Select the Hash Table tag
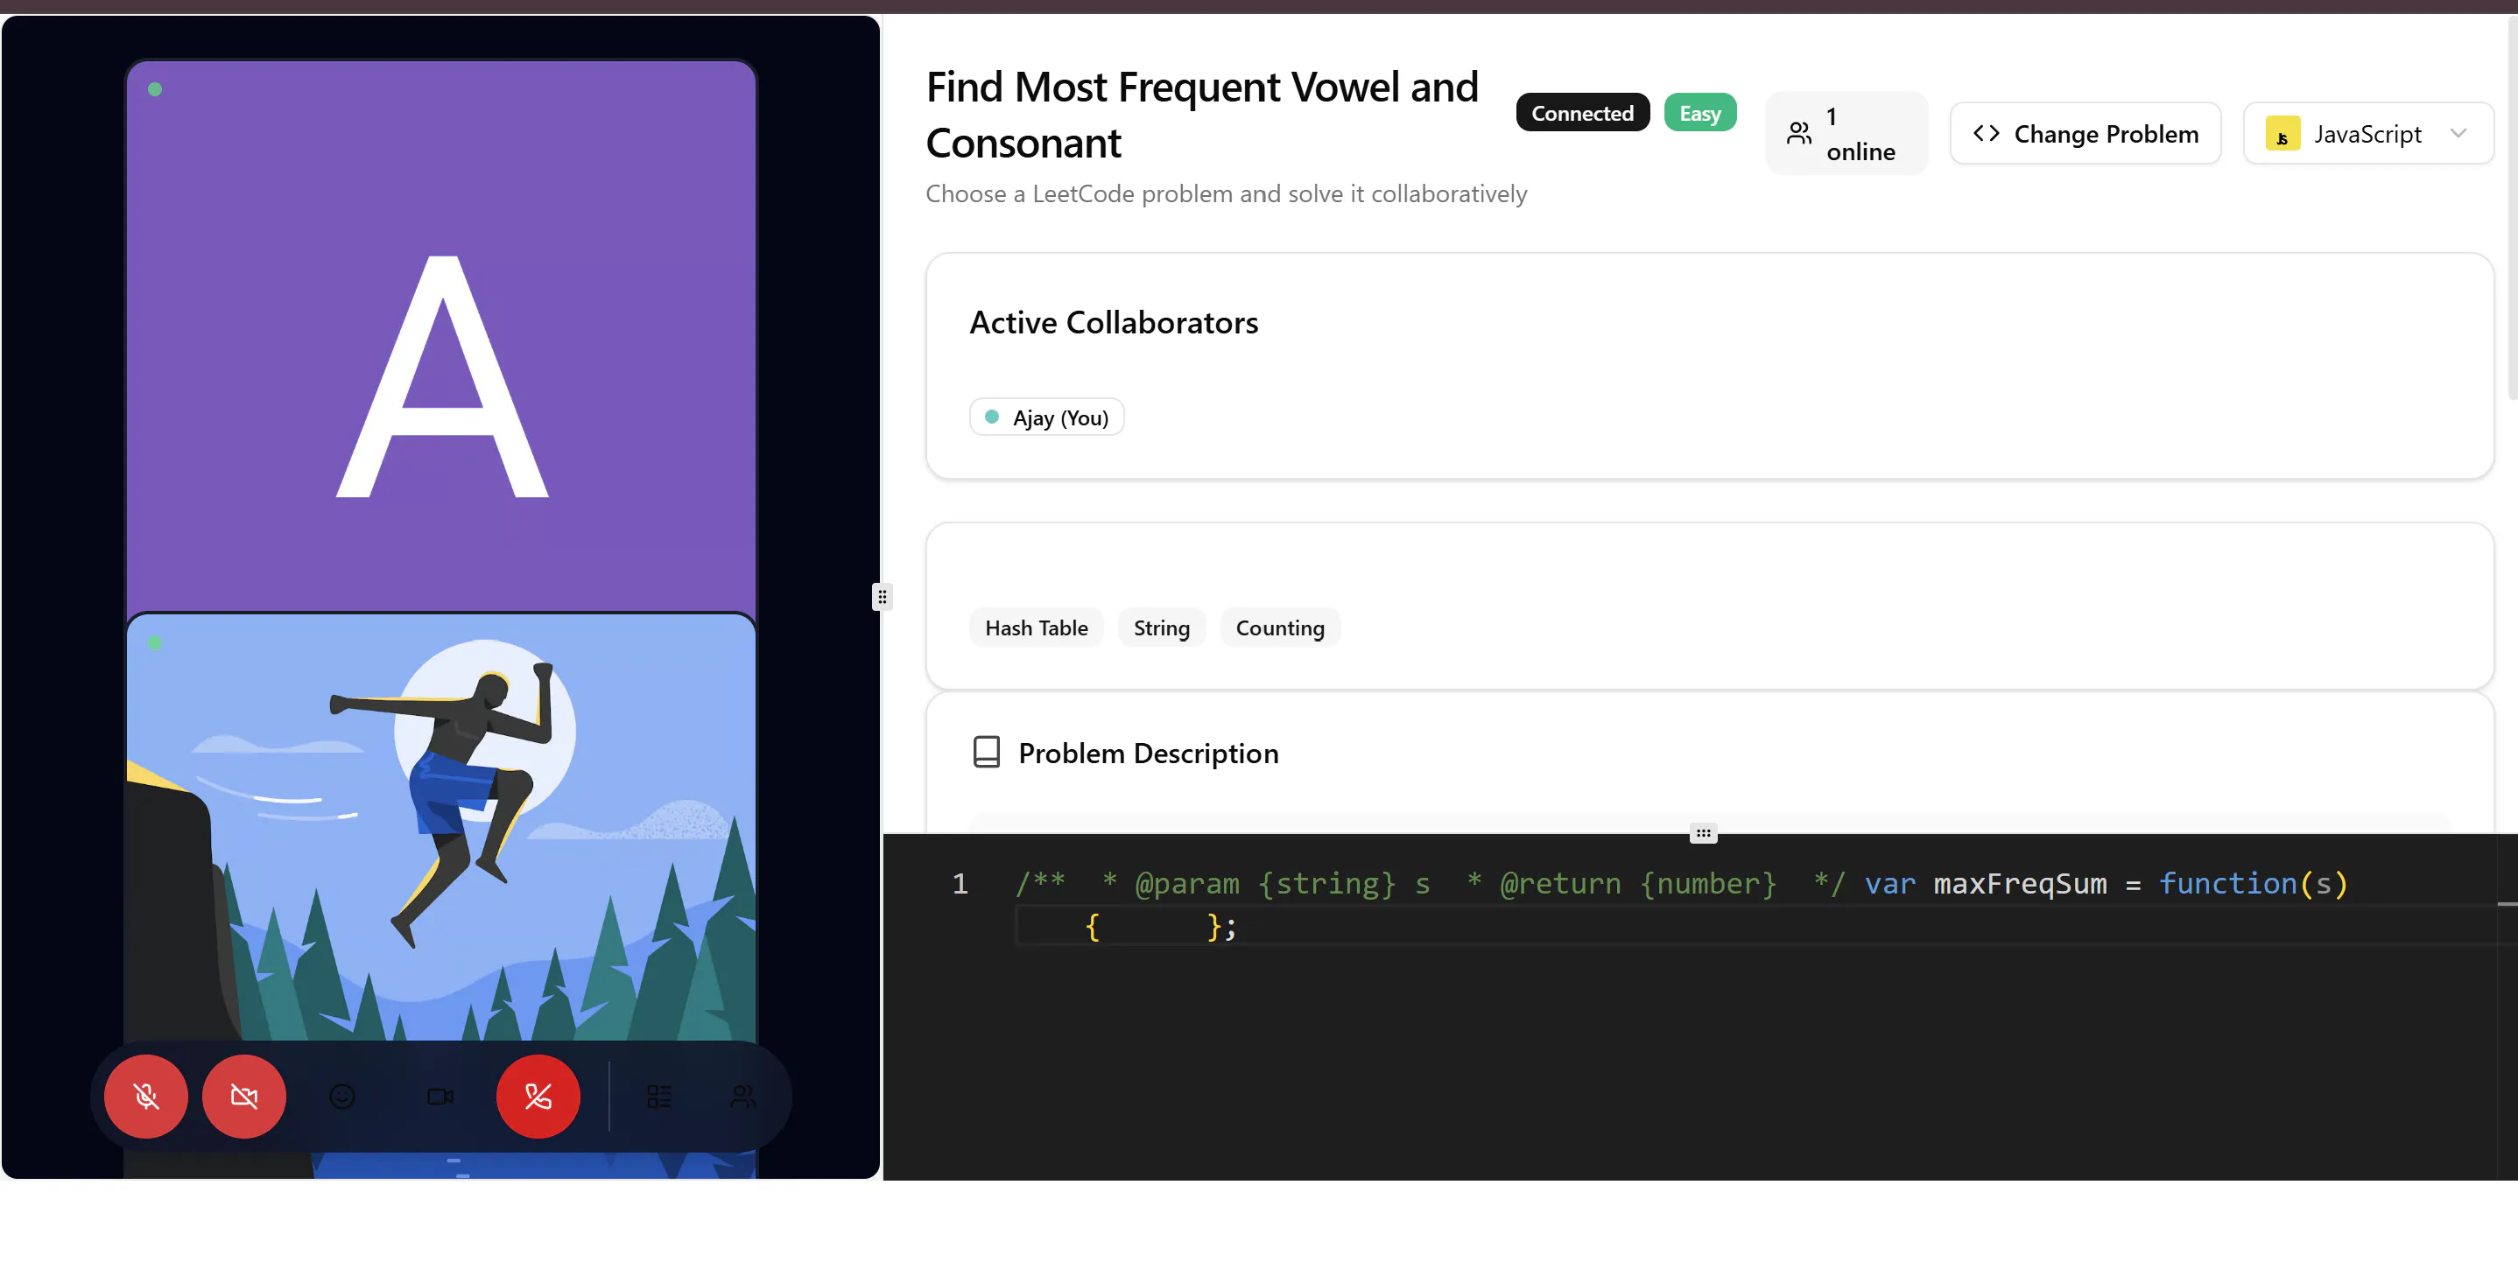 [1036, 628]
